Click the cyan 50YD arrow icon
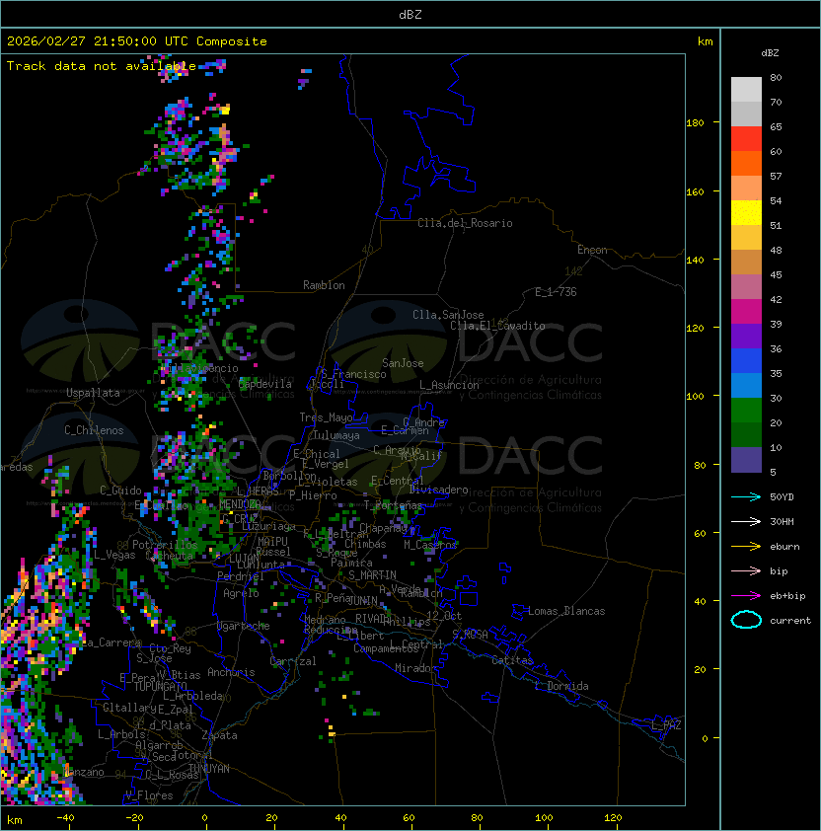 (746, 497)
